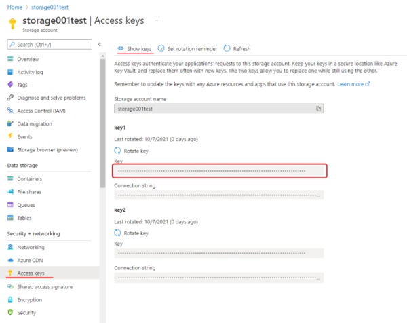Viewport: 407px width, 323px height.
Task: Click the Rotate key icon under key1
Action: pyautogui.click(x=117, y=151)
